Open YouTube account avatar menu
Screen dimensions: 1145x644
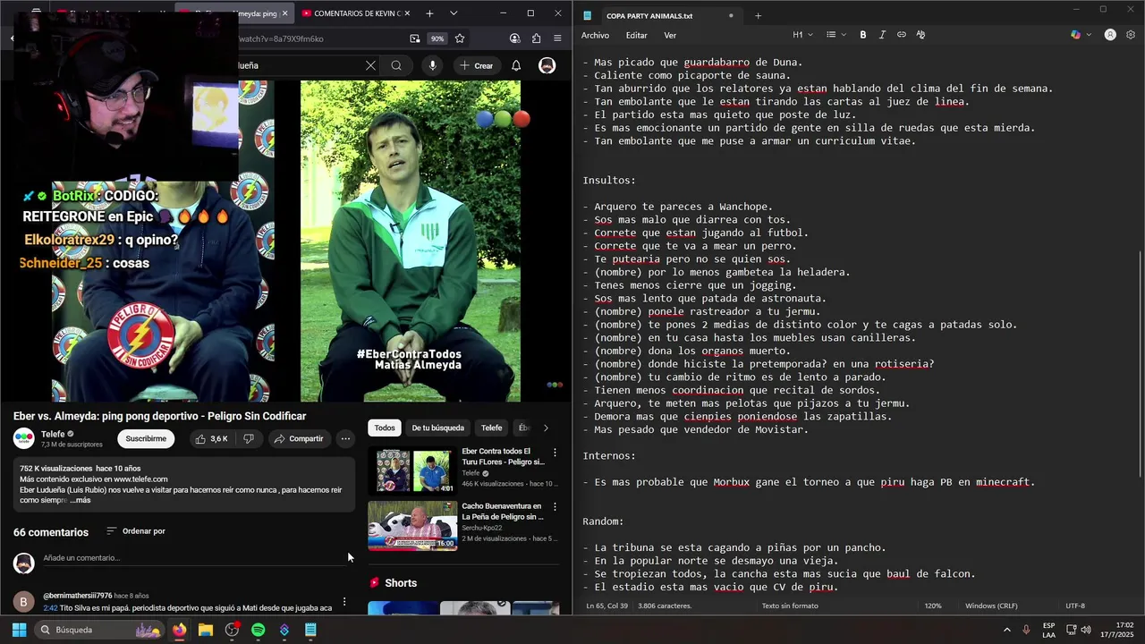[547, 65]
